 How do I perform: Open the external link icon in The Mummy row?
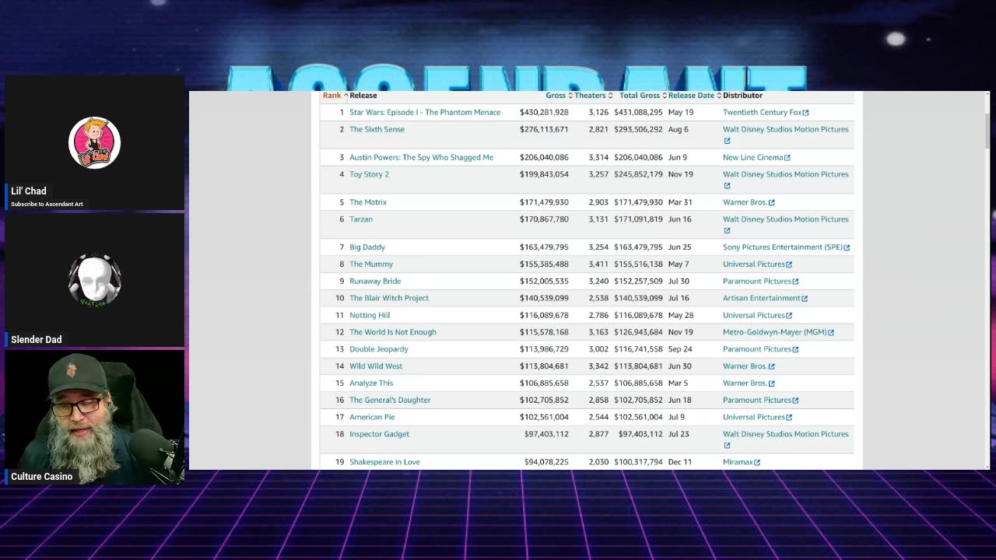click(789, 265)
